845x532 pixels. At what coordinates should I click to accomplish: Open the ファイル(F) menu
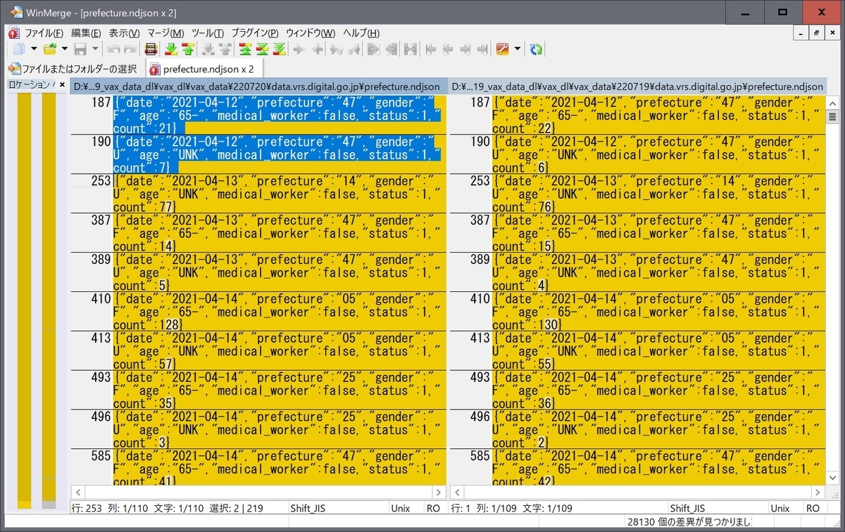click(x=44, y=33)
